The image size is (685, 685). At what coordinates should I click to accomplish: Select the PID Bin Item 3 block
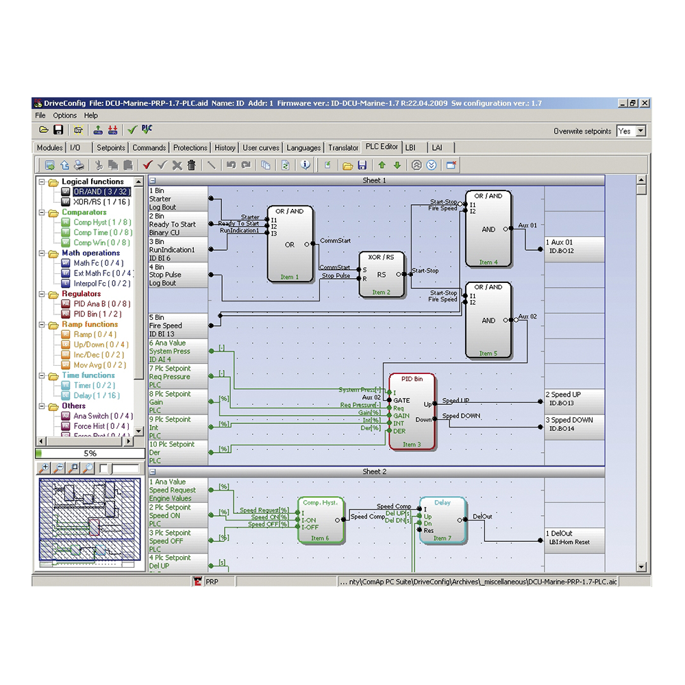pos(412,411)
